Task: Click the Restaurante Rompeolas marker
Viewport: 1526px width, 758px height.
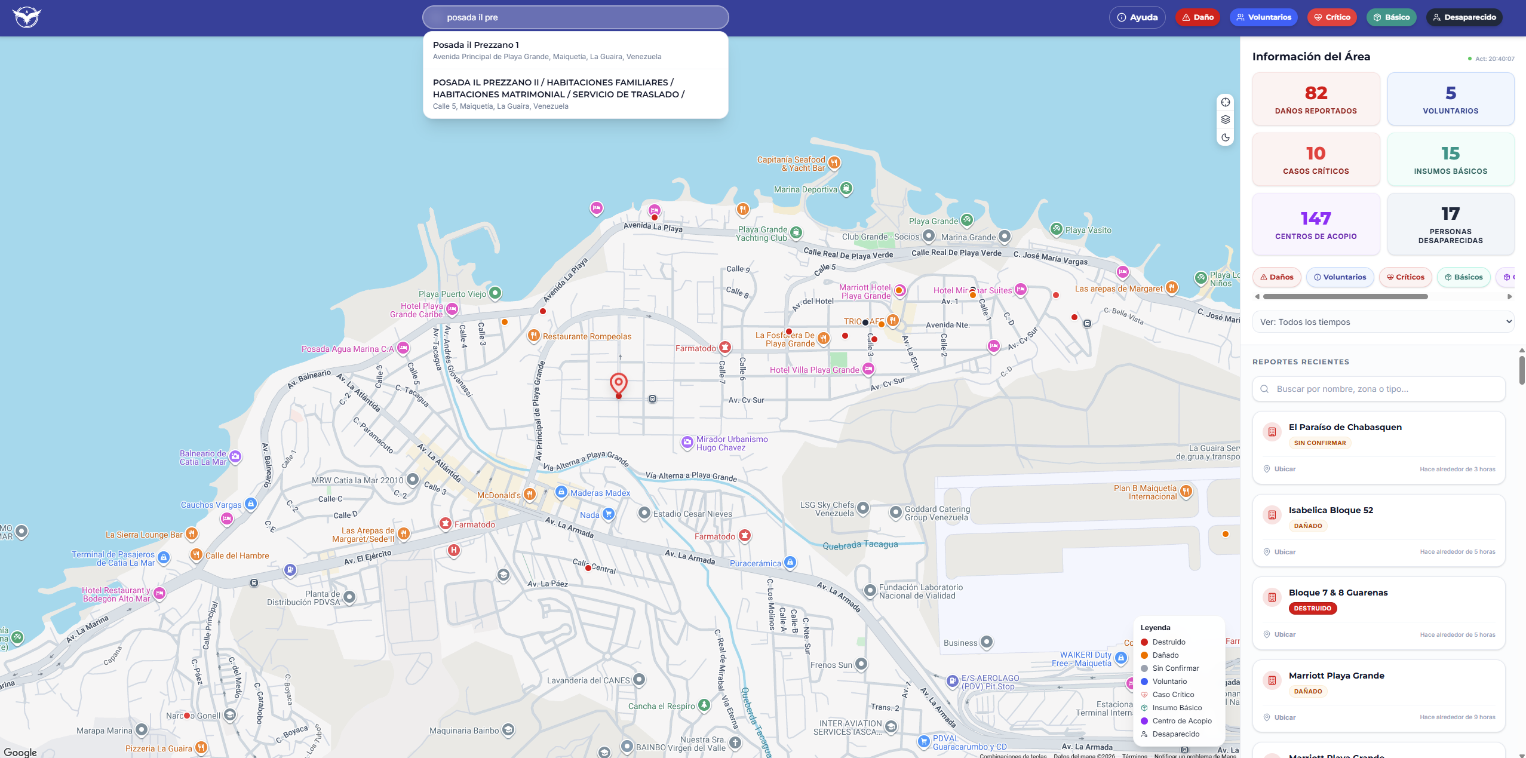Action: 534,336
